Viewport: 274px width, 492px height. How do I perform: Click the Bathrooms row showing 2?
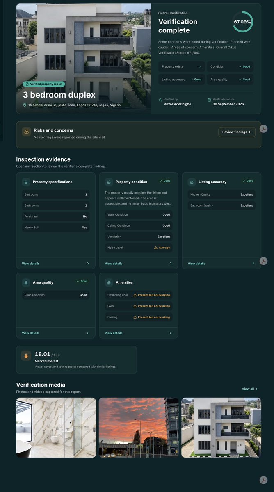(x=56, y=205)
